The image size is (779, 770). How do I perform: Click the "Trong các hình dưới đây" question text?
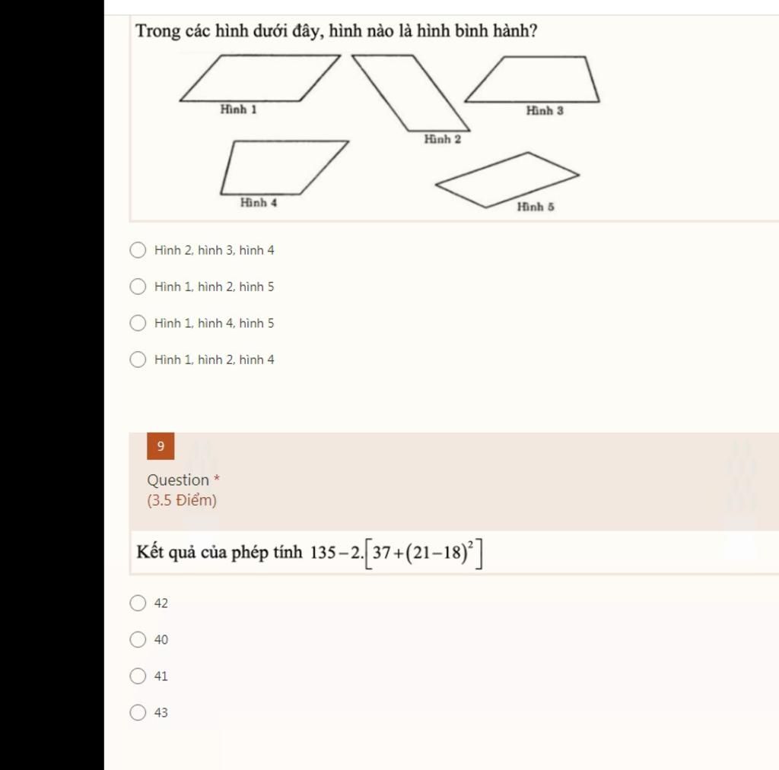pos(337,30)
